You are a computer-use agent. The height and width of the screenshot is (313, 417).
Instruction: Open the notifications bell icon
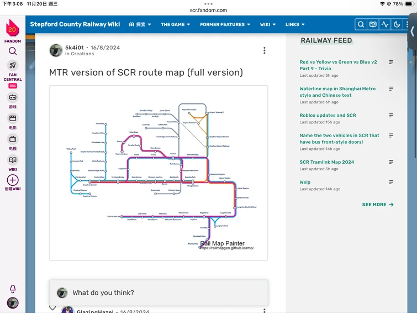pos(13,289)
